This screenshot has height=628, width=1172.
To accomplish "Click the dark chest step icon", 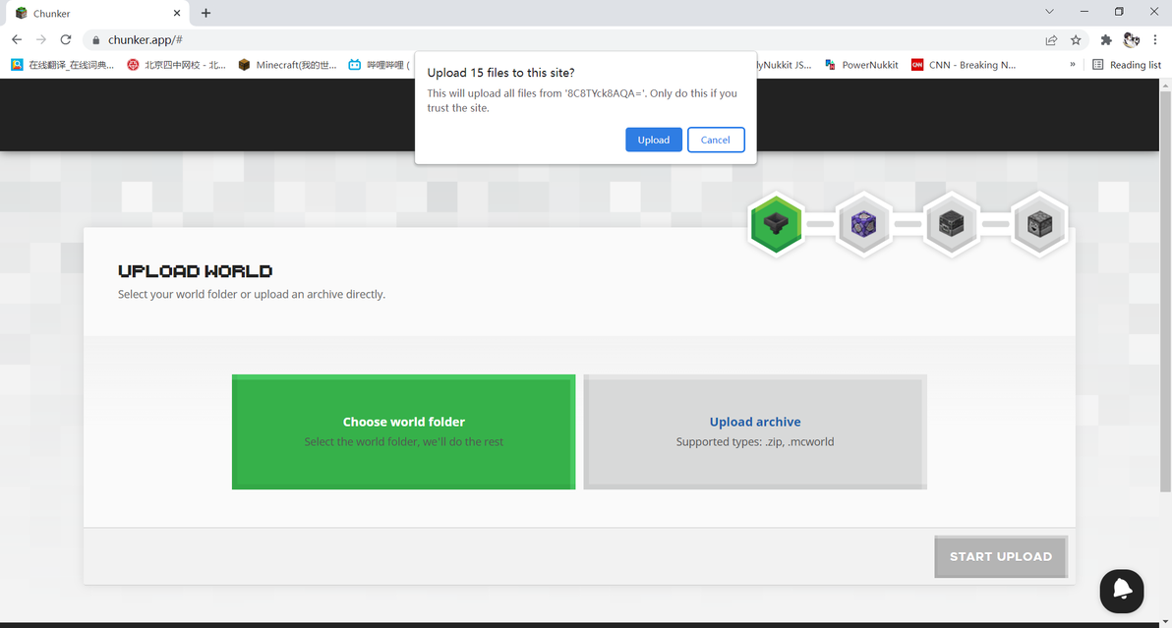I will [951, 224].
